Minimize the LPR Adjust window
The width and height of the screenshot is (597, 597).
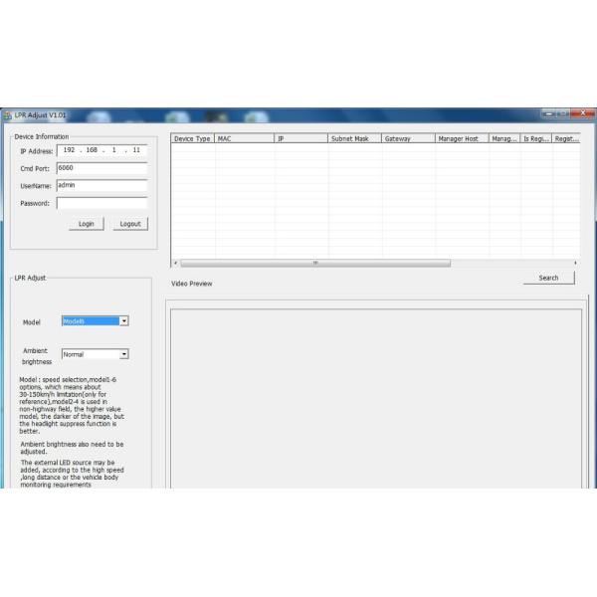point(546,114)
